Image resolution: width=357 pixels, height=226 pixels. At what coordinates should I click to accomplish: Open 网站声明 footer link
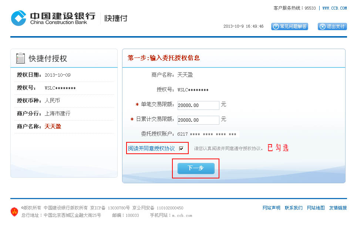pyautogui.click(x=271, y=208)
